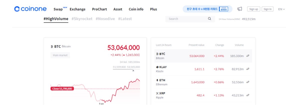Image resolution: width=288 pixels, height=111 pixels.
Task: Click the 43,213m XRP volume
Action: point(238,96)
